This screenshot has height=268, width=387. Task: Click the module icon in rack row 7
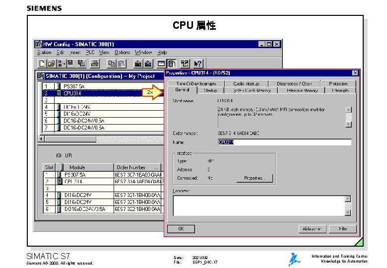(59, 128)
